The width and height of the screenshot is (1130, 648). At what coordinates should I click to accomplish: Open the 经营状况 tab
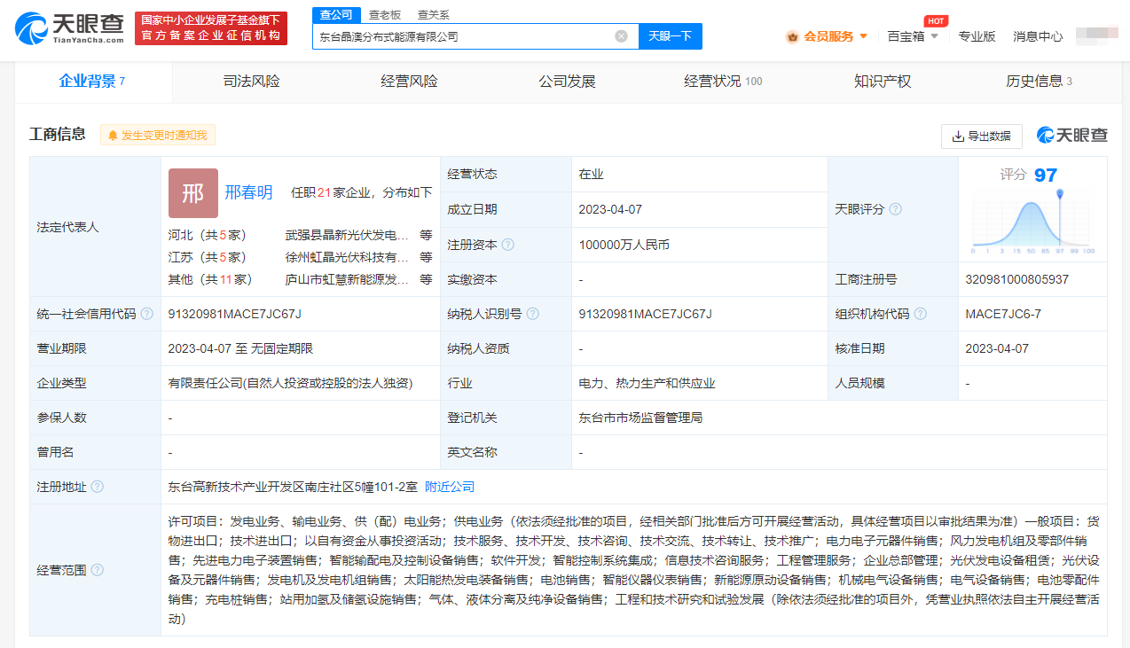(724, 82)
